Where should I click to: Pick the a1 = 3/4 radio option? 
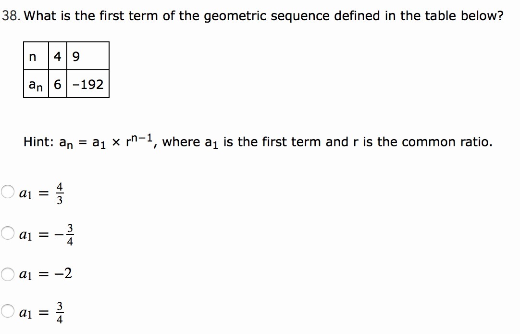coord(7,311)
